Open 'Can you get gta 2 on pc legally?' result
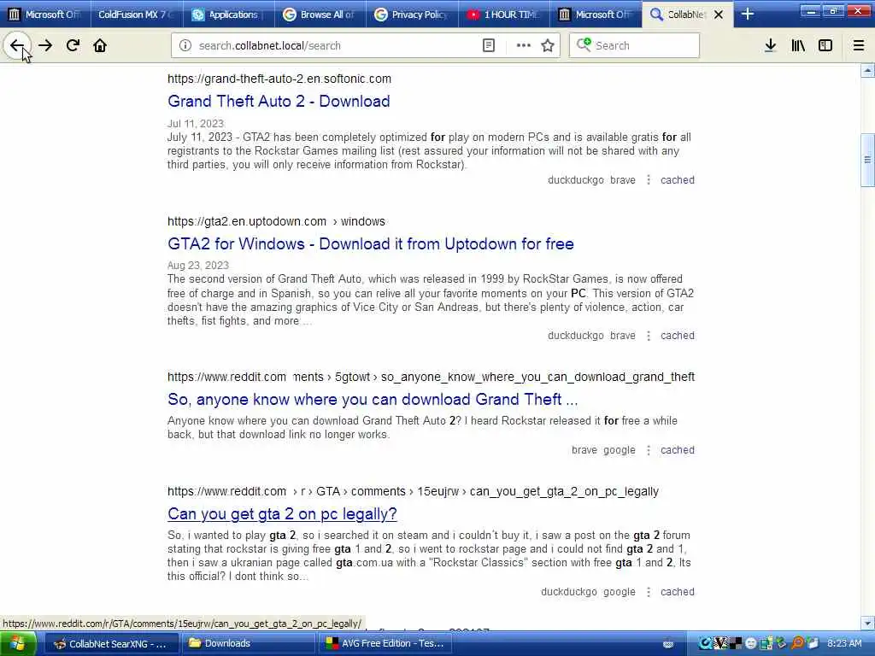Viewport: 875px width, 656px height. [x=282, y=513]
